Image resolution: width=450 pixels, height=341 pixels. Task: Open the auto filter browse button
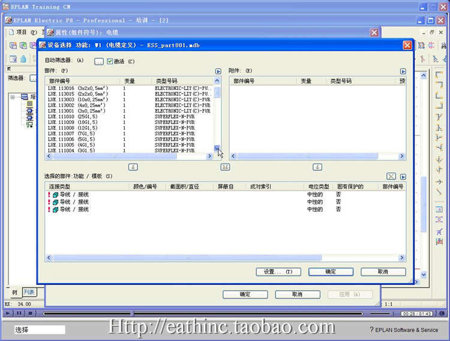click(x=99, y=61)
